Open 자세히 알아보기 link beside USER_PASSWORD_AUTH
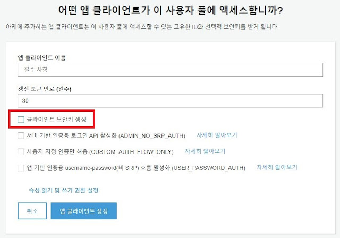The height and width of the screenshot is (238, 340). point(277,167)
